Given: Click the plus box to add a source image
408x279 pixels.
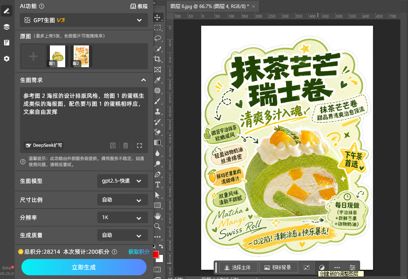Looking at the screenshot, I should (x=33, y=56).
